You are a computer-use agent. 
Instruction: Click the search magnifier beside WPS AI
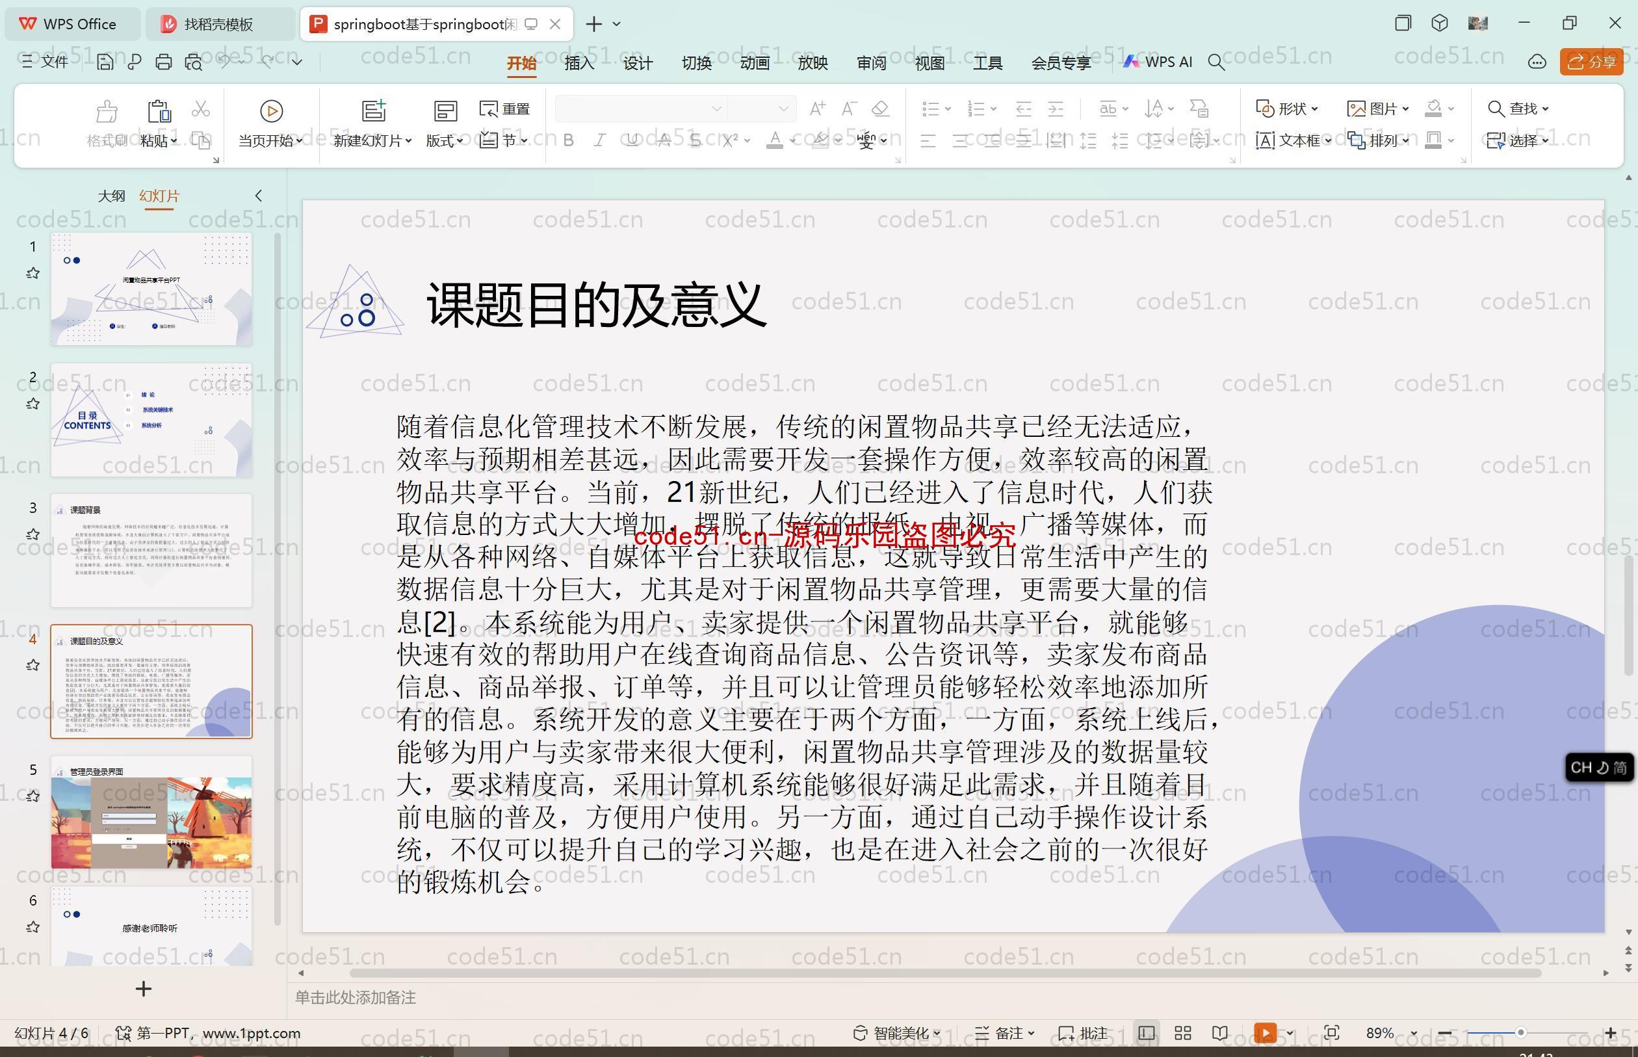[1216, 62]
